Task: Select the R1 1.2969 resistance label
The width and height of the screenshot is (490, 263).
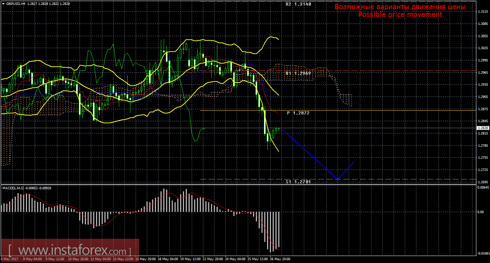Action: click(298, 73)
